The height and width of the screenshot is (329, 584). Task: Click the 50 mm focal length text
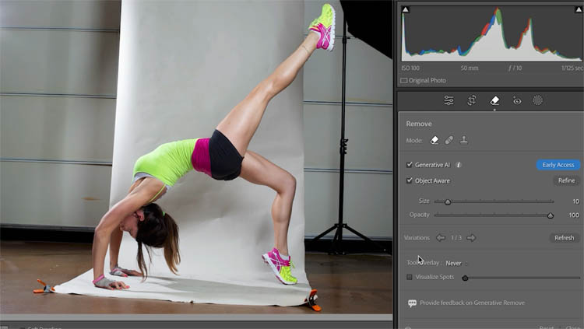pyautogui.click(x=470, y=68)
